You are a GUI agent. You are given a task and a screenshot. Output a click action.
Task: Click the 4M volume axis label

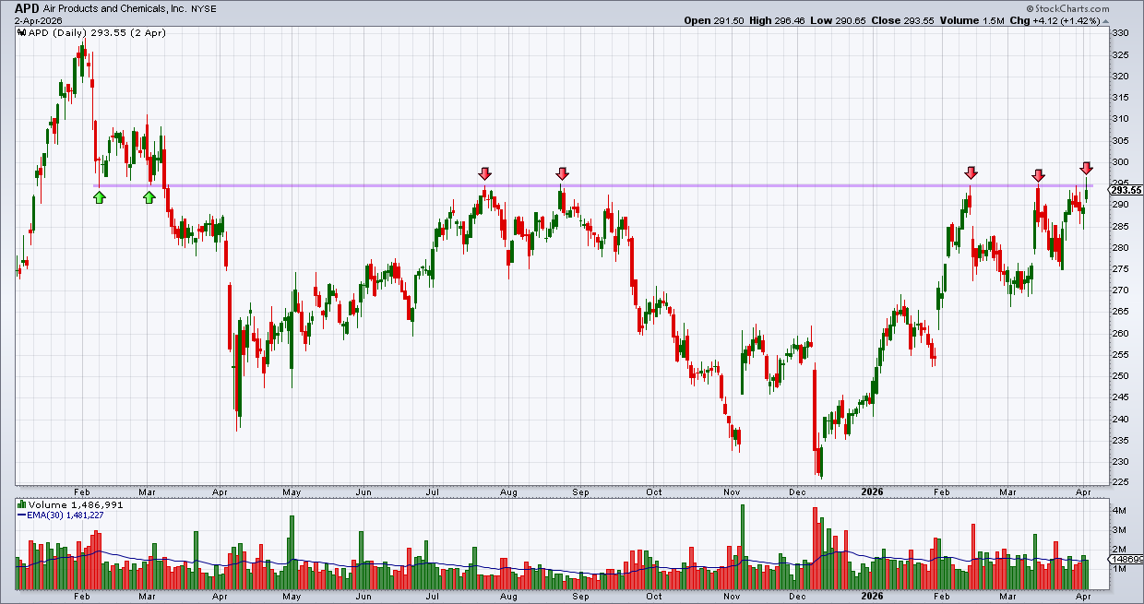pyautogui.click(x=1118, y=510)
